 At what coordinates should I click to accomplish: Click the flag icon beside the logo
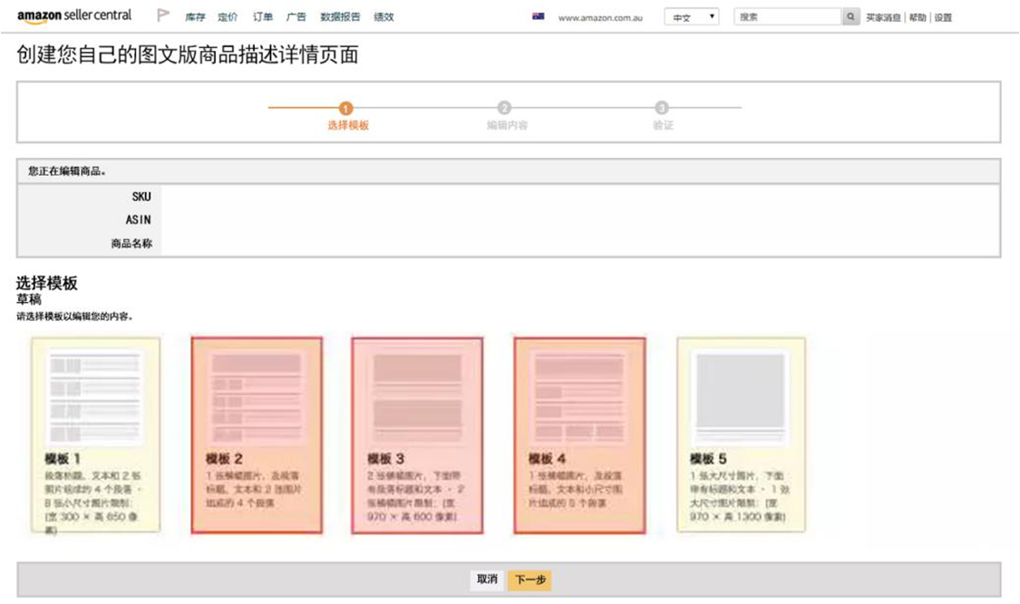pyautogui.click(x=163, y=15)
